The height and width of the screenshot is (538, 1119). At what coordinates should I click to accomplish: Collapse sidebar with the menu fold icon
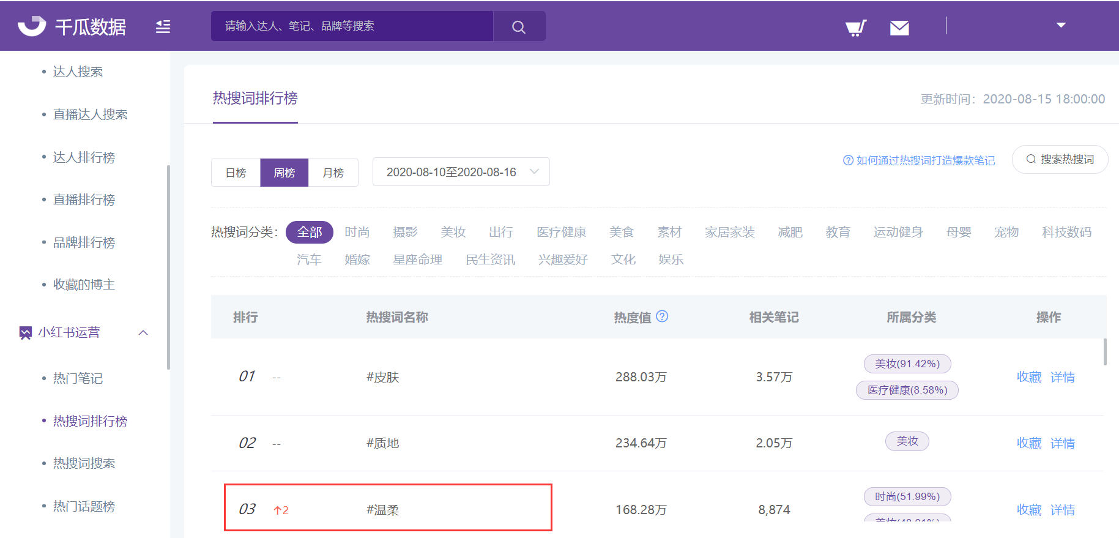163,26
